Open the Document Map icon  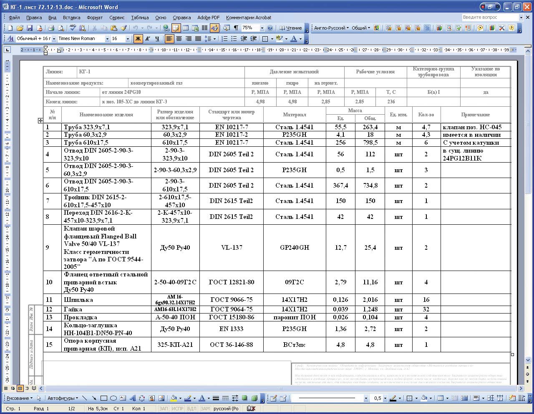226,28
